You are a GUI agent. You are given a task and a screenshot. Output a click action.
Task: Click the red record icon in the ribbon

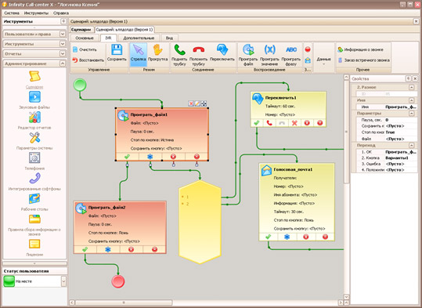point(308,49)
